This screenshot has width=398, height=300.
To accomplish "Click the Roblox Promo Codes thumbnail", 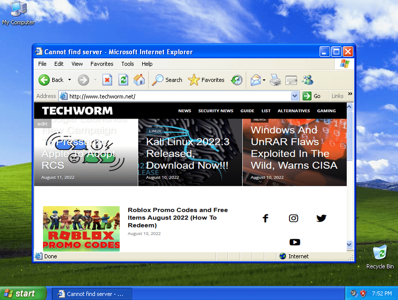I will coord(81,229).
